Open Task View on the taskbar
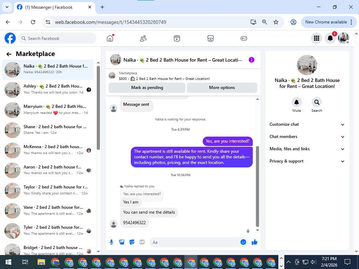 pos(25,262)
